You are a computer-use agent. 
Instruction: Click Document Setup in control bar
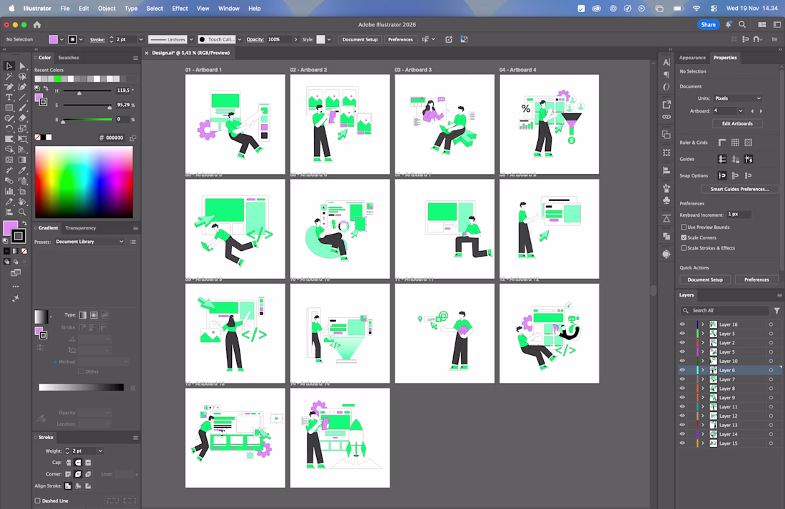tap(360, 39)
